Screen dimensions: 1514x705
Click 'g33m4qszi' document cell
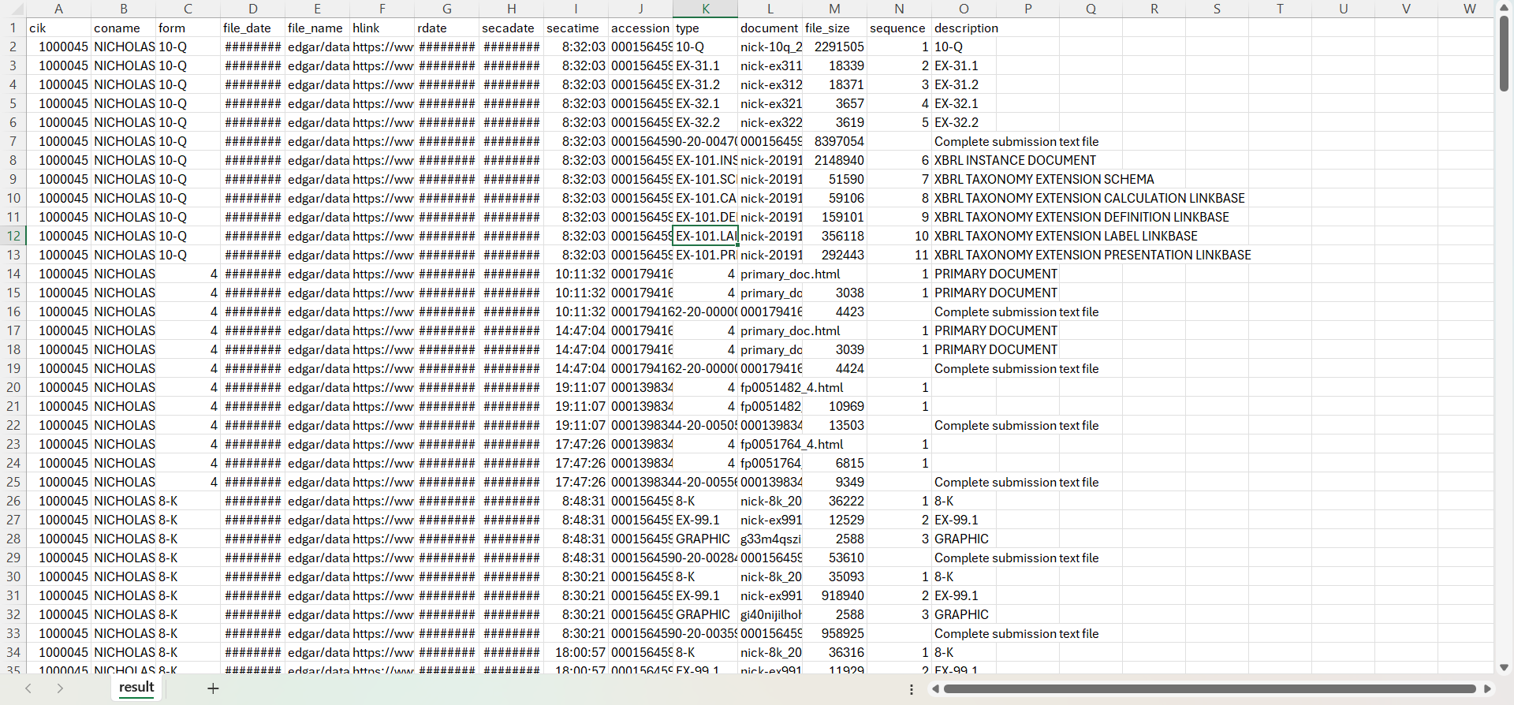pyautogui.click(x=770, y=539)
